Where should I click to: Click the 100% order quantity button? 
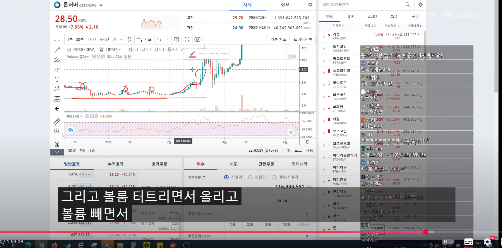286,225
